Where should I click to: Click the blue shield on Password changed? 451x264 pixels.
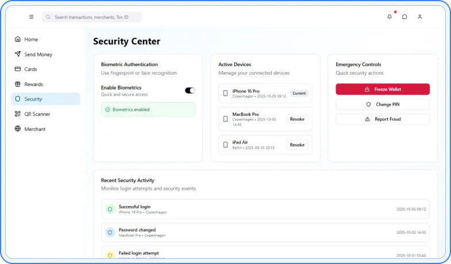point(110,232)
